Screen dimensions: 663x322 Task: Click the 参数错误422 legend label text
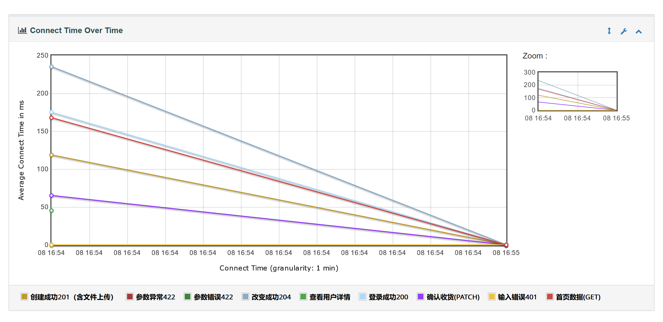[213, 297]
